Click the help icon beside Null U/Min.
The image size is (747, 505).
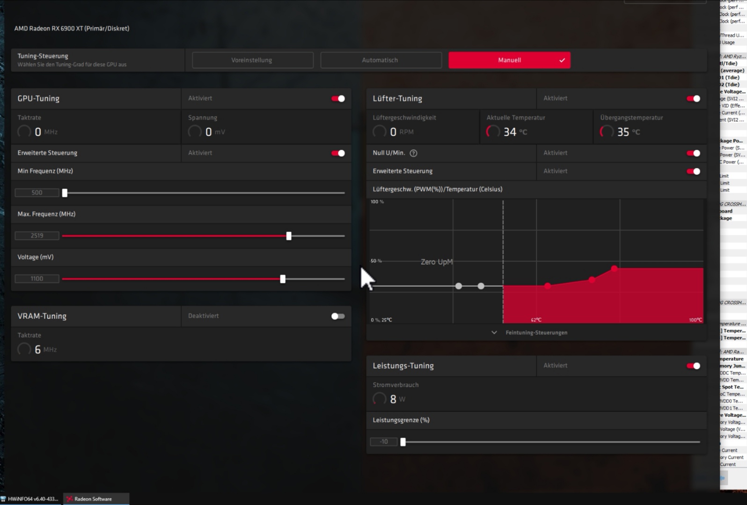point(413,153)
